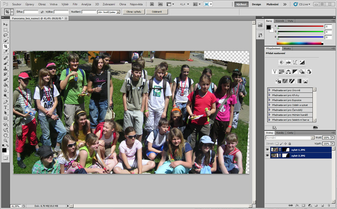Click the delete layer trash icon
This screenshot has height=209, width=337.
[329, 206]
